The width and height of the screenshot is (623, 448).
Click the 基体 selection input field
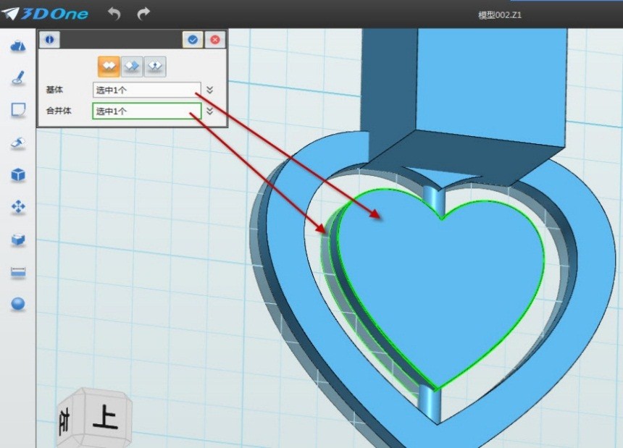tap(146, 90)
